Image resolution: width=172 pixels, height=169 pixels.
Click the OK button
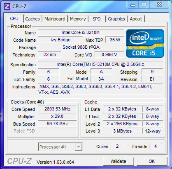(152, 161)
